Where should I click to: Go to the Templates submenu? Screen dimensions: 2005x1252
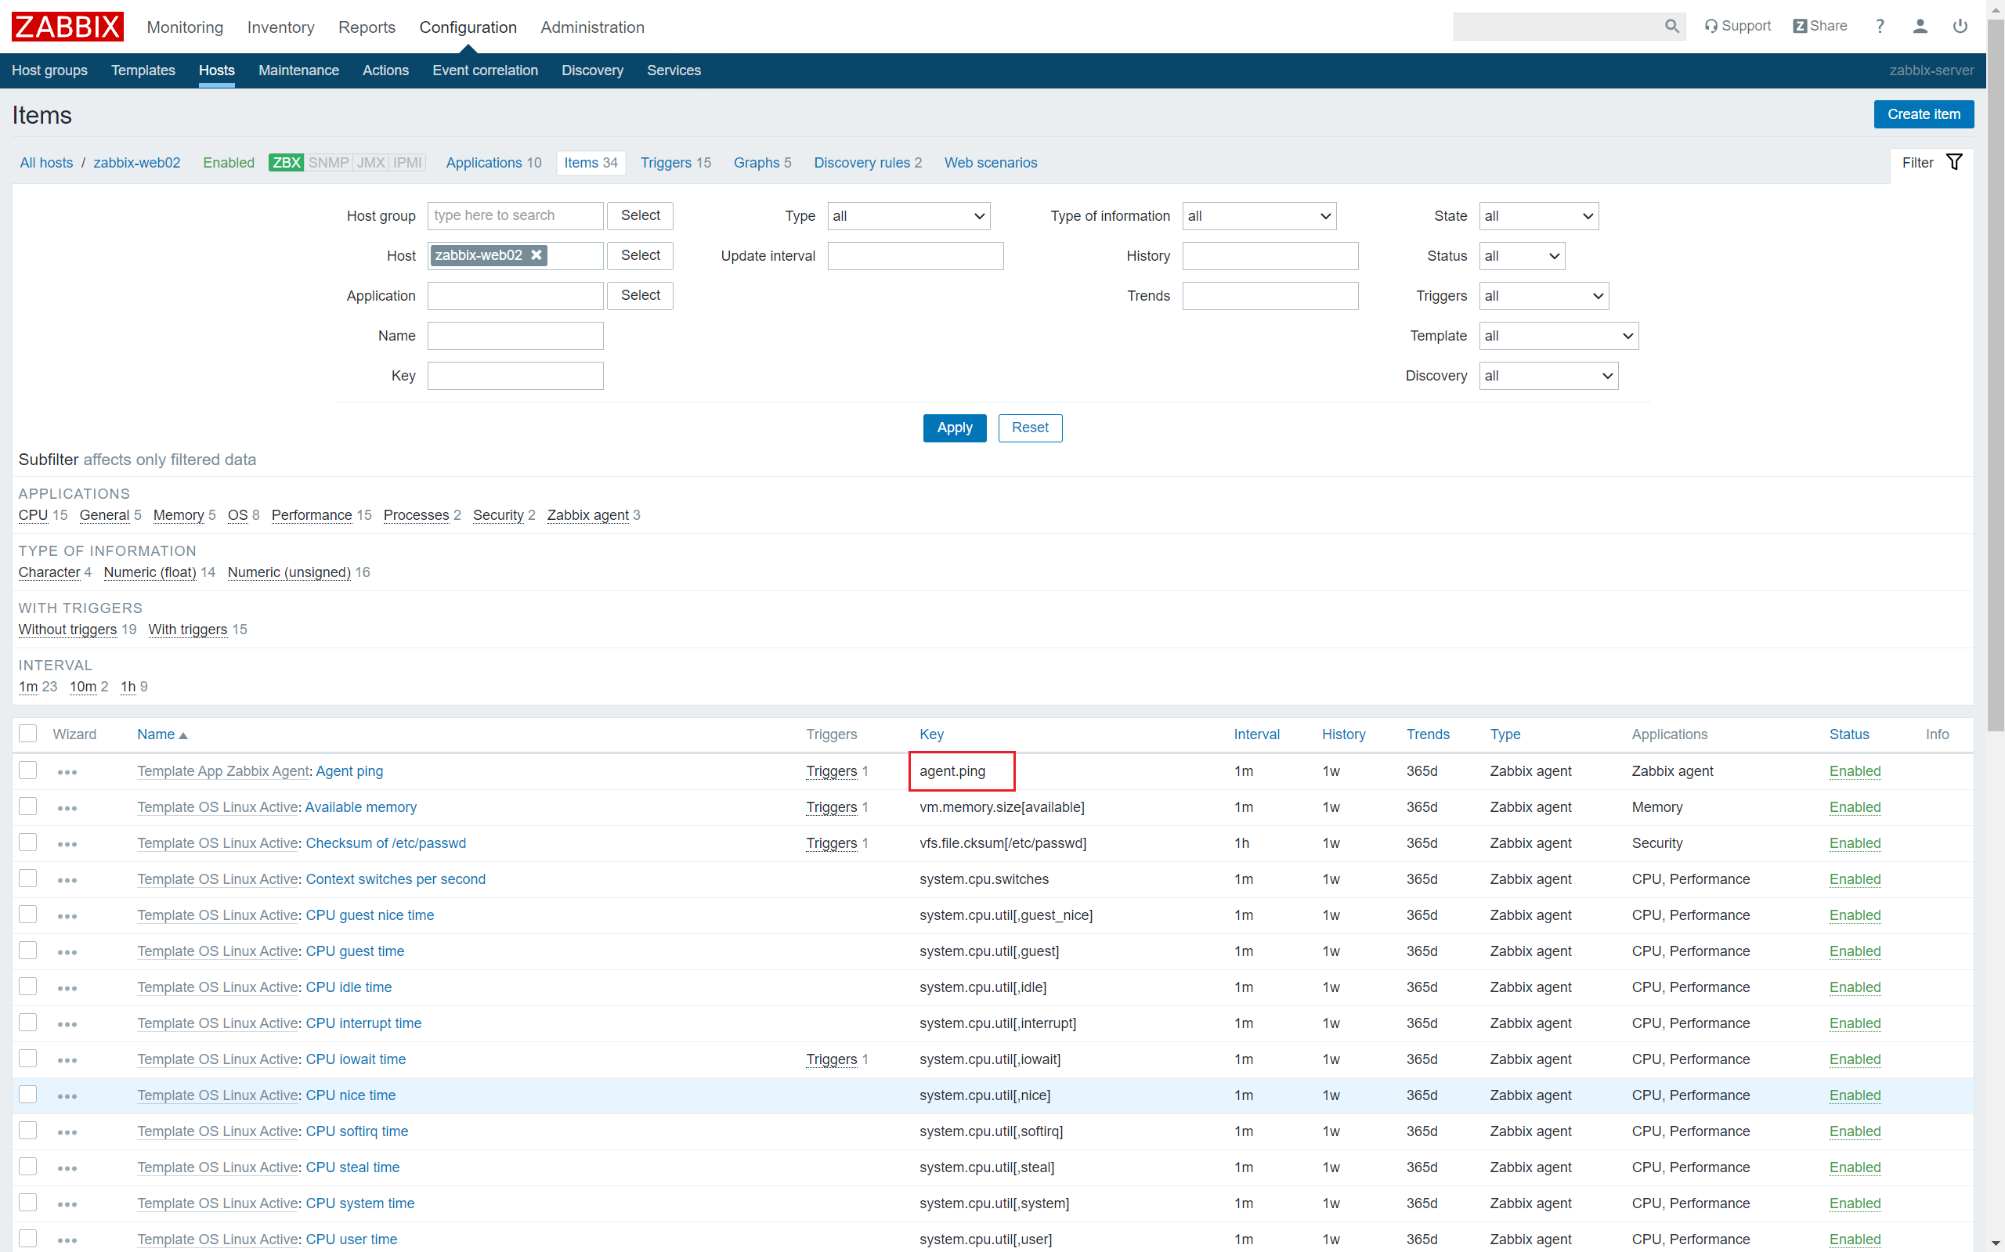[x=143, y=70]
